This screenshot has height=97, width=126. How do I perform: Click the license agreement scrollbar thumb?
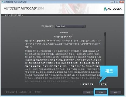105,34
